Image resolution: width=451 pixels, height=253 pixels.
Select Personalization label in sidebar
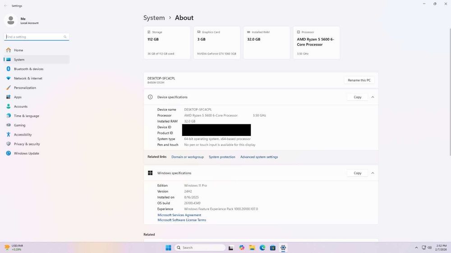click(x=25, y=88)
